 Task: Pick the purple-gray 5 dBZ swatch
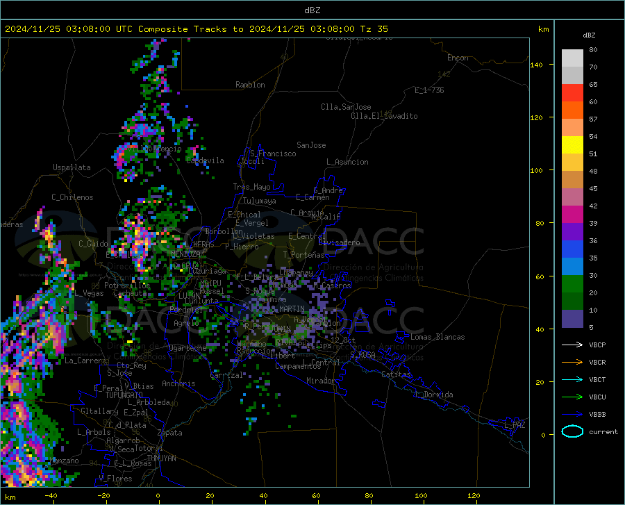[572, 319]
